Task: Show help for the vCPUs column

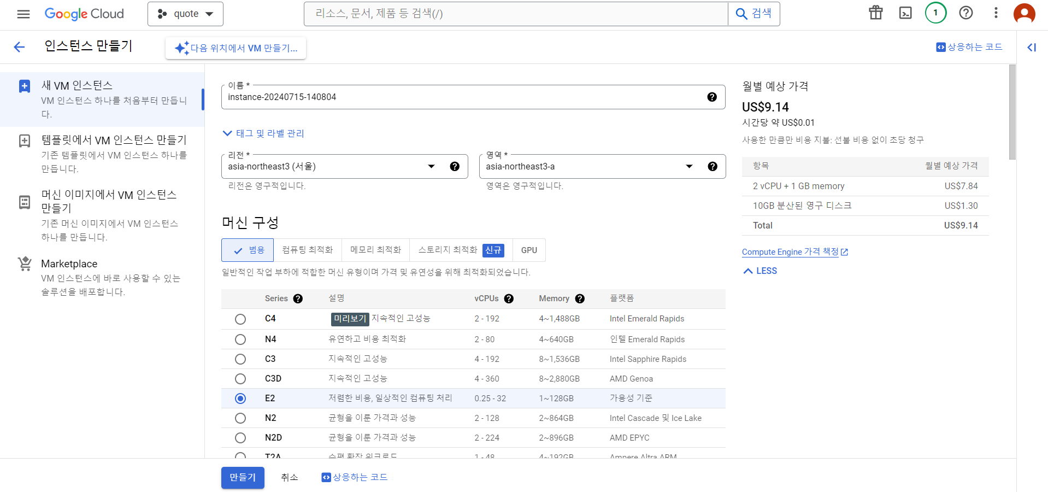Action: click(509, 298)
